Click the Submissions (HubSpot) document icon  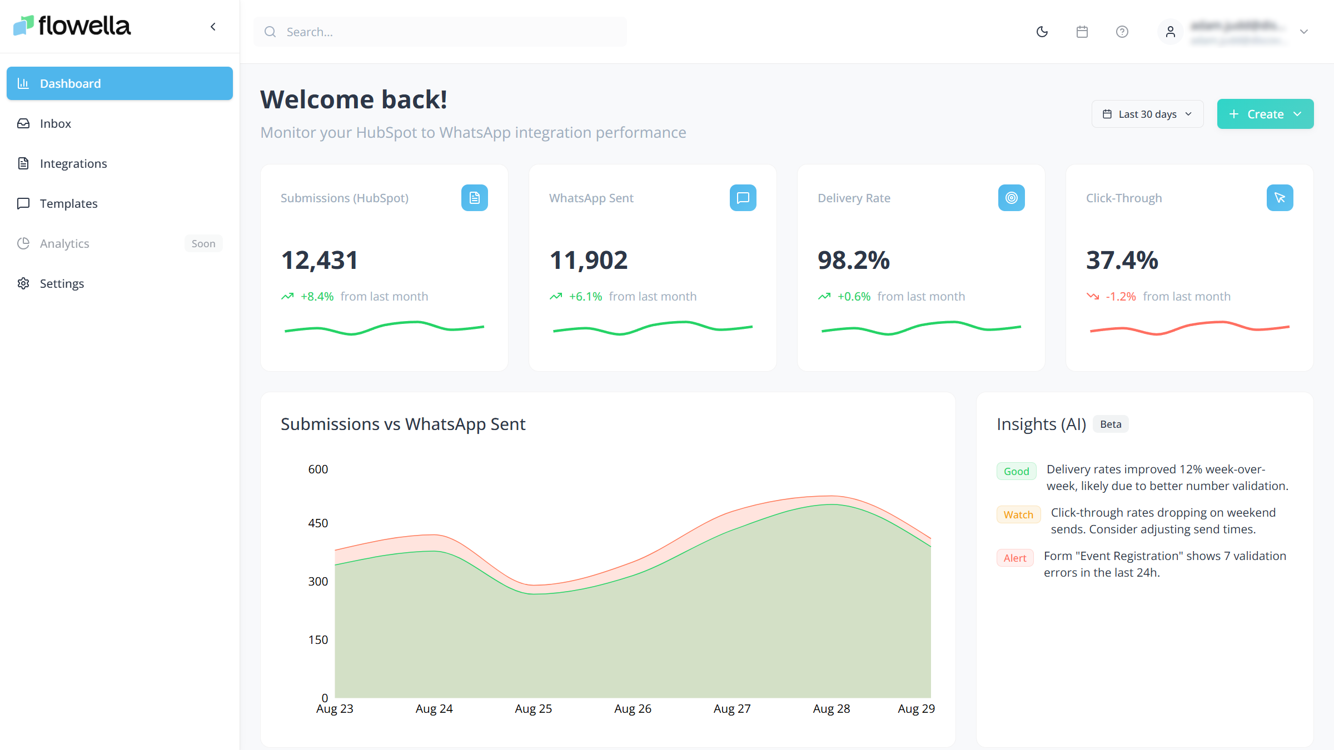coord(475,197)
